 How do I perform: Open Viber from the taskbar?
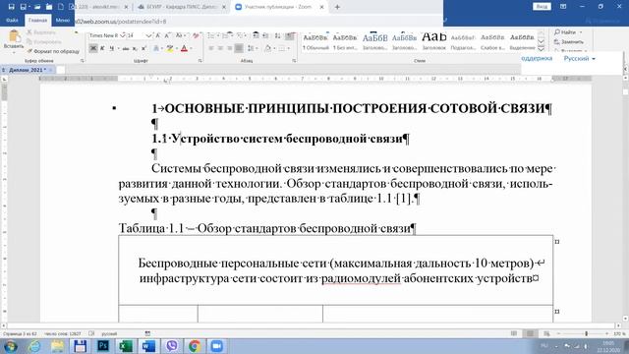pyautogui.click(x=172, y=346)
